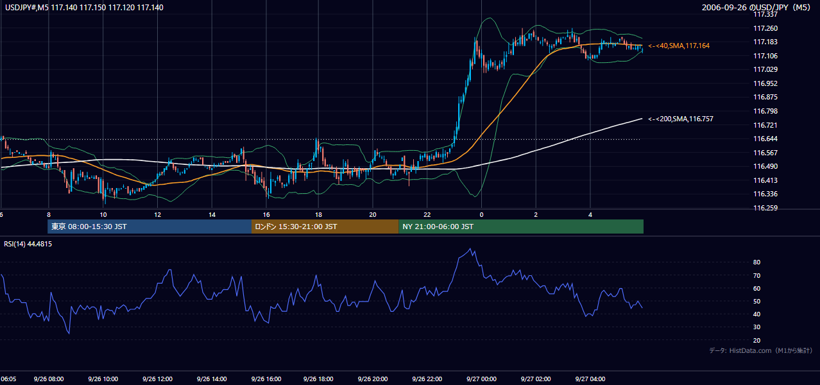Click RSI scale level 70
This screenshot has width=820, height=385.
coord(757,275)
